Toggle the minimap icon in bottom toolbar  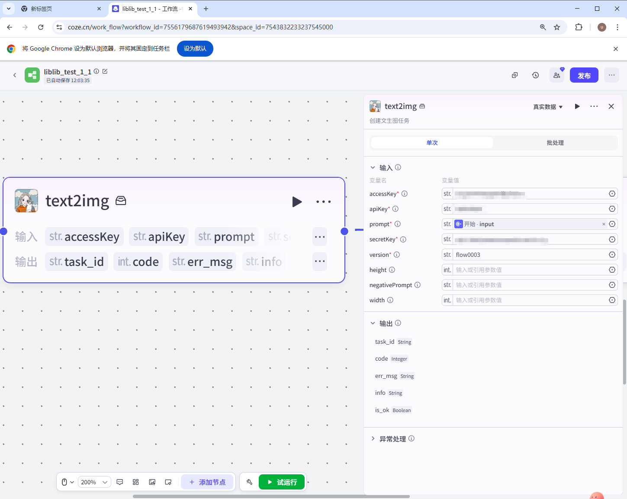152,482
